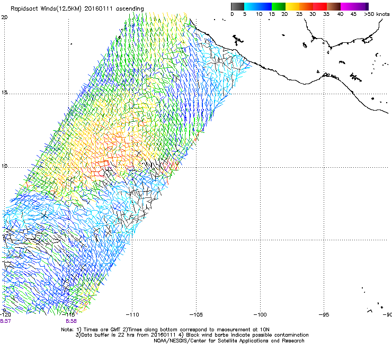Click the '-95' longitude axis label
This screenshot has width=392, height=344.
click(x=324, y=314)
